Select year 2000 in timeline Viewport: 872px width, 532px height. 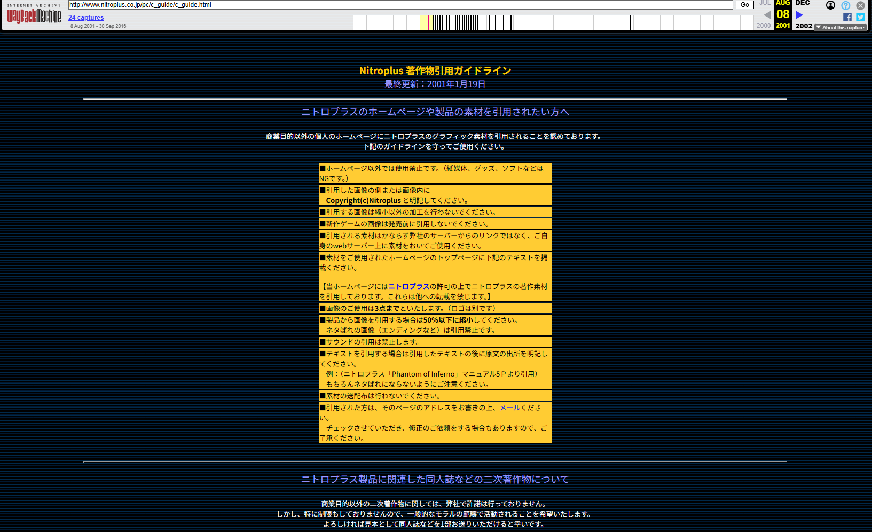point(764,26)
